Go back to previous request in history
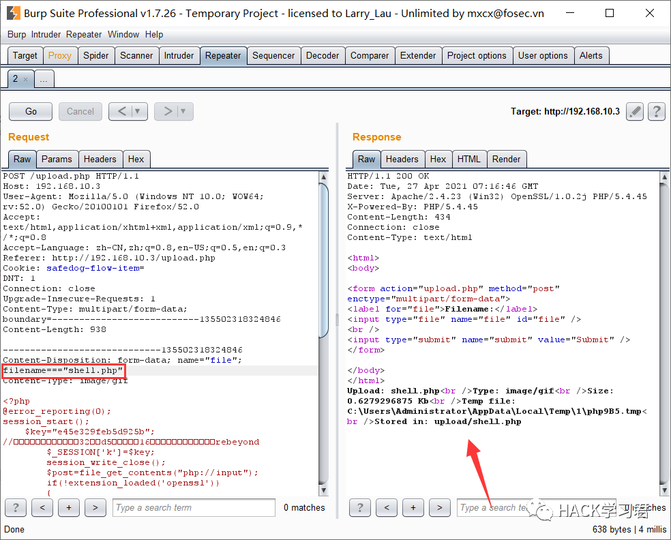This screenshot has width=671, height=540. (x=121, y=112)
